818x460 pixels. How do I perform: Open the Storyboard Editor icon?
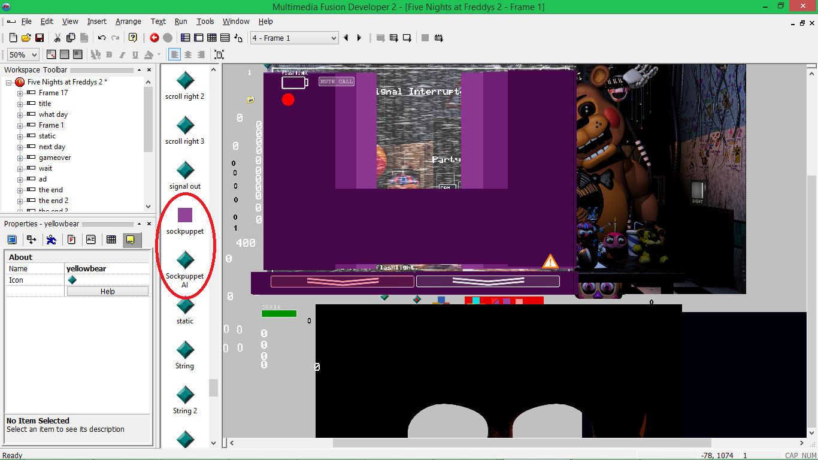click(x=186, y=38)
